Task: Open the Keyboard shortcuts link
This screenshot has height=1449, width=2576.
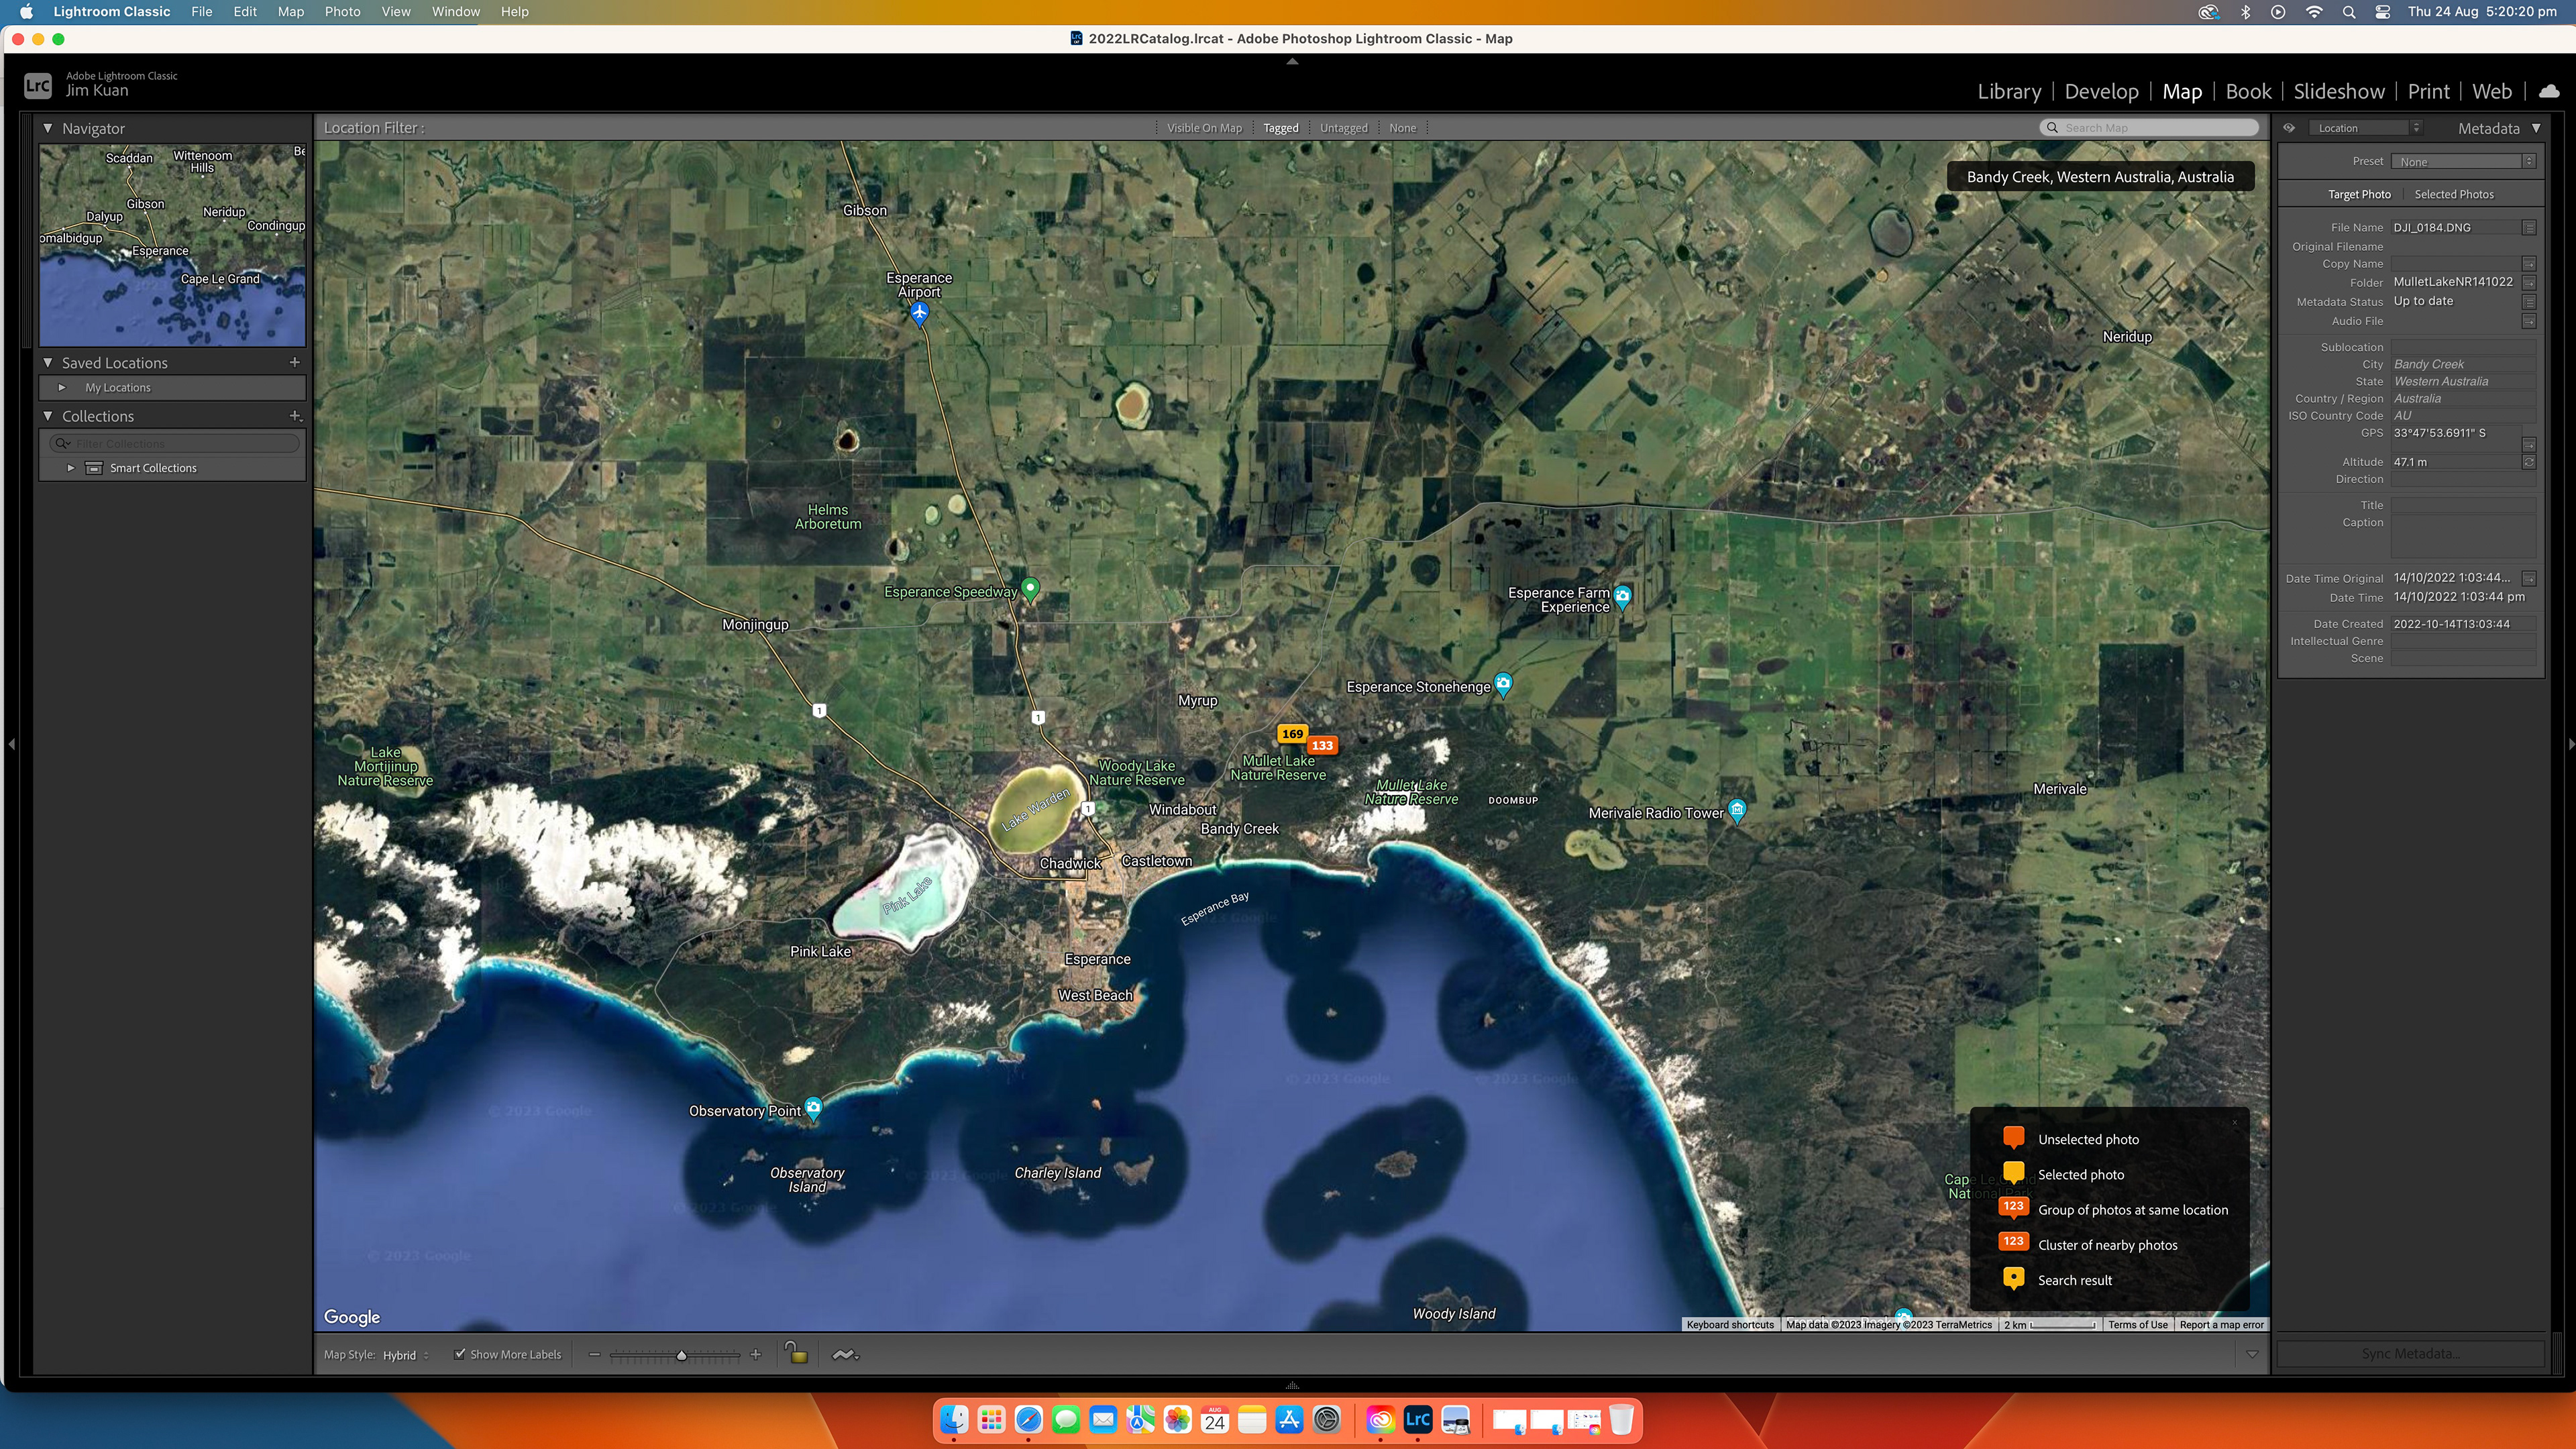Action: coord(1730,1324)
